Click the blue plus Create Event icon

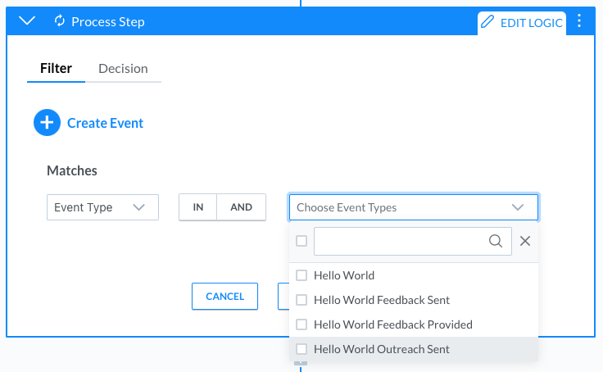click(x=47, y=123)
